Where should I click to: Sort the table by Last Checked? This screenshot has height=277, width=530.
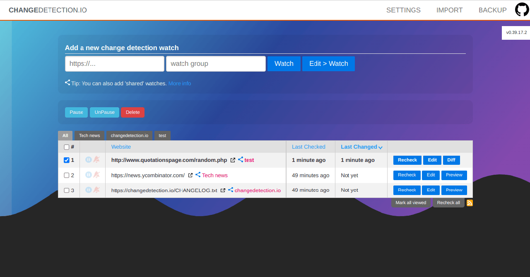308,147
